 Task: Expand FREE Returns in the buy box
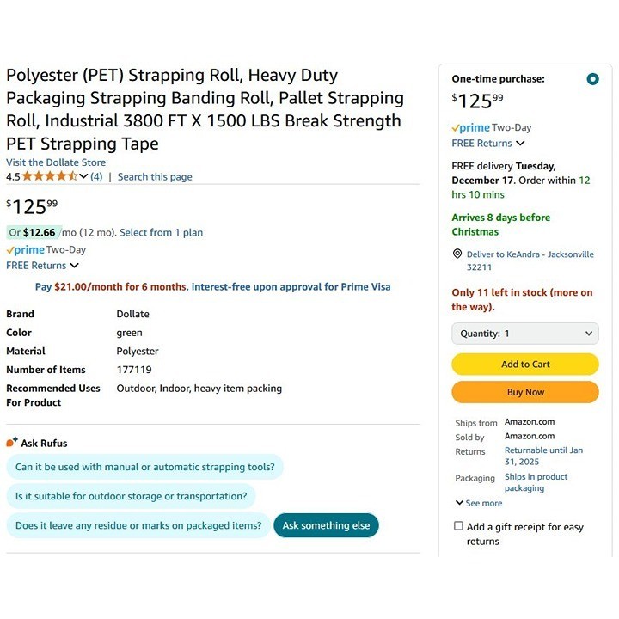pyautogui.click(x=487, y=144)
